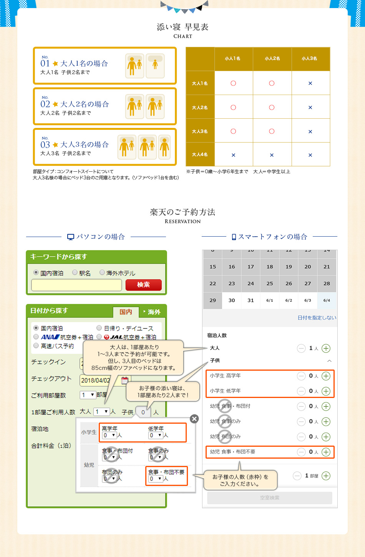Switch to the 海外 tab
Viewport: 365px width, 557px height.
(153, 312)
